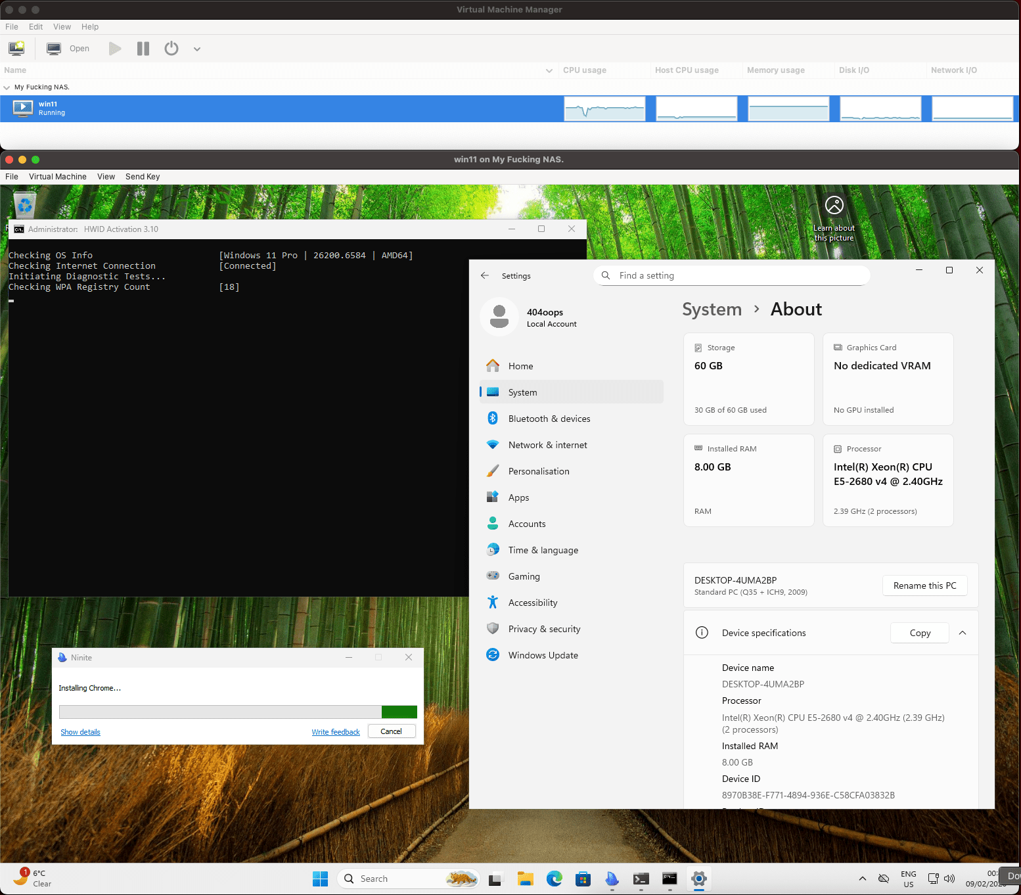The width and height of the screenshot is (1021, 895).
Task: Open the weather widget showing 6°C Clear
Action: pyautogui.click(x=33, y=878)
